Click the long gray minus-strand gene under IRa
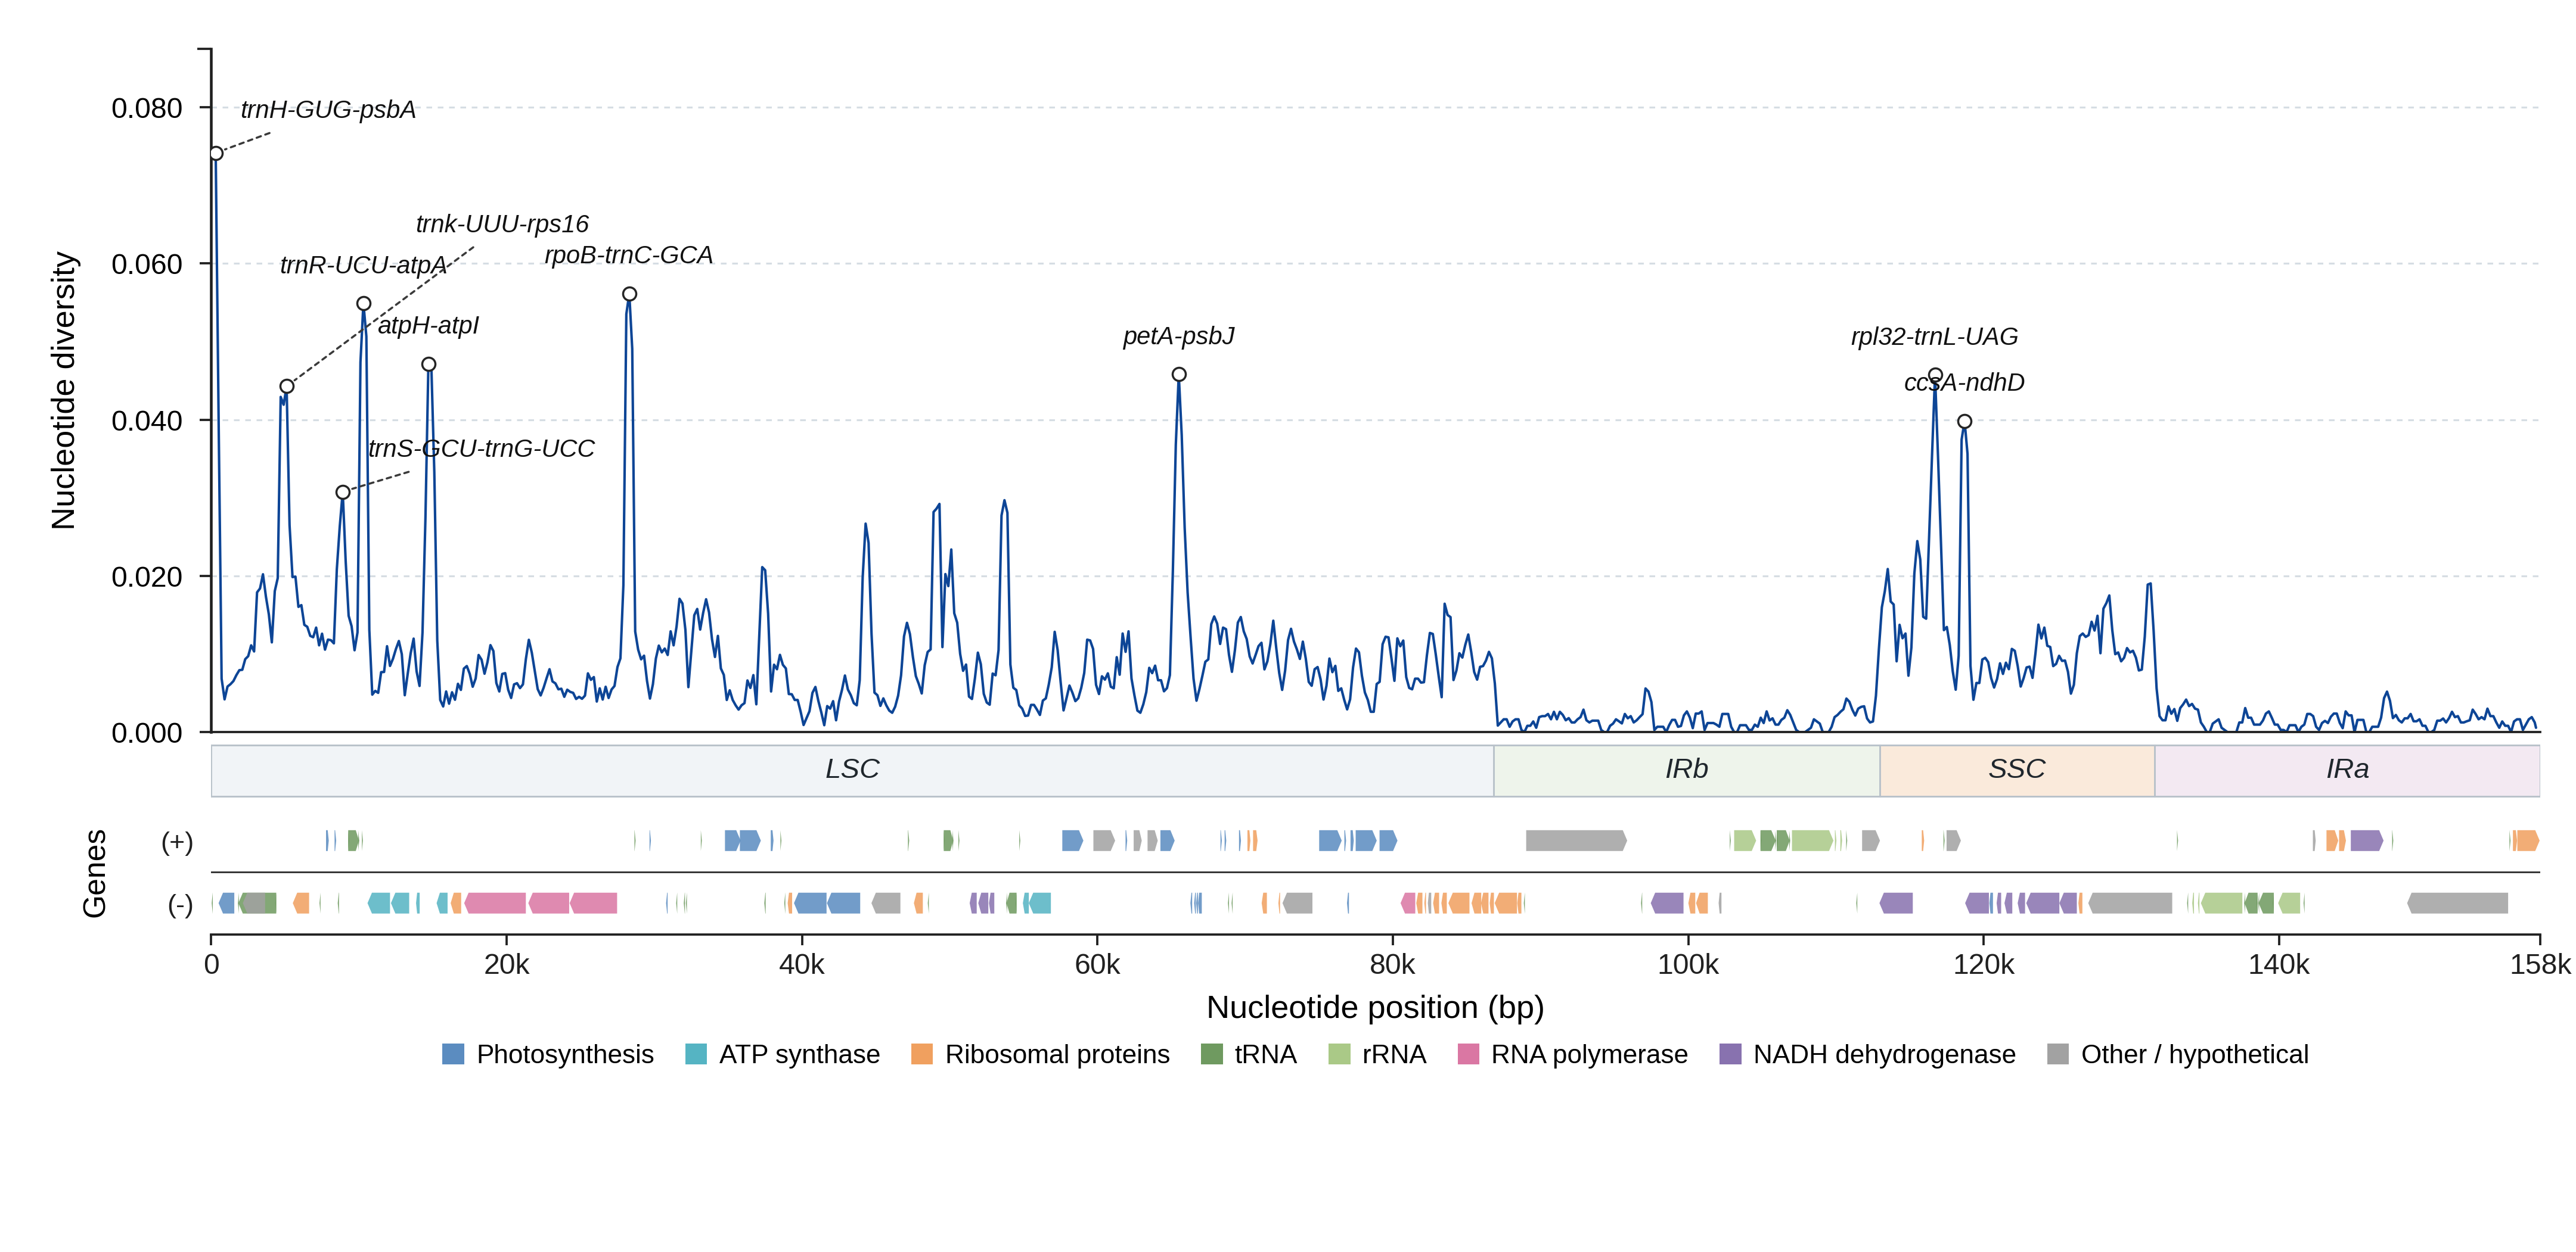 [x=2457, y=904]
